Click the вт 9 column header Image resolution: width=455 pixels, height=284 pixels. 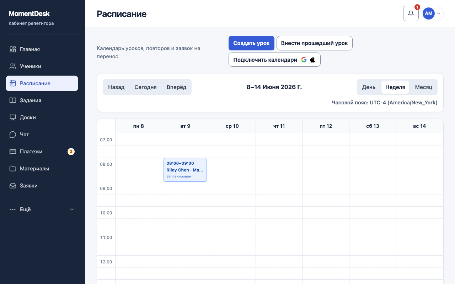185,126
